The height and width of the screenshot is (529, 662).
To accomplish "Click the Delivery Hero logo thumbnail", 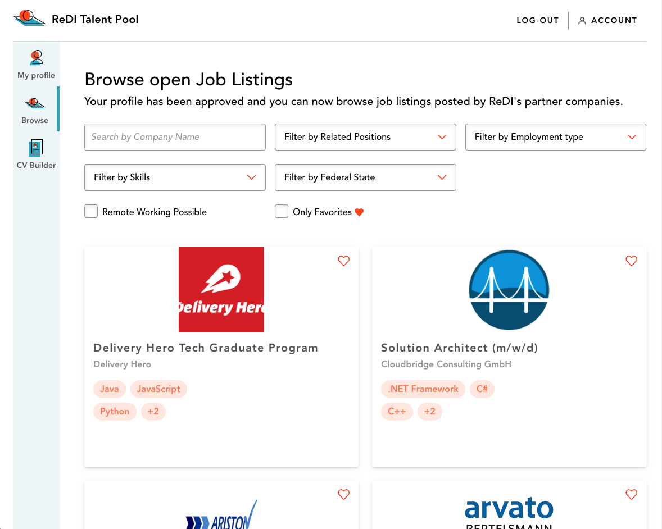I will pyautogui.click(x=221, y=290).
